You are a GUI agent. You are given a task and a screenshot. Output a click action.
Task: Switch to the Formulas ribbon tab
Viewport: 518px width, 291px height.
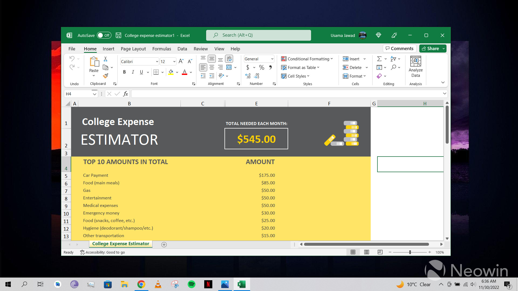(161, 49)
